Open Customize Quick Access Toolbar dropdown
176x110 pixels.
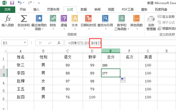point(39,3)
